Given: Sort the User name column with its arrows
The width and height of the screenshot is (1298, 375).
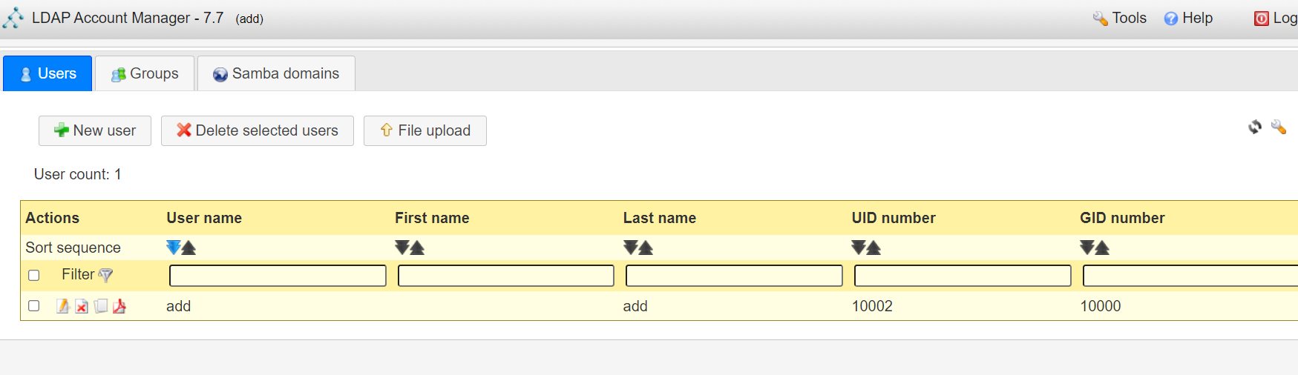Looking at the screenshot, I should [181, 248].
